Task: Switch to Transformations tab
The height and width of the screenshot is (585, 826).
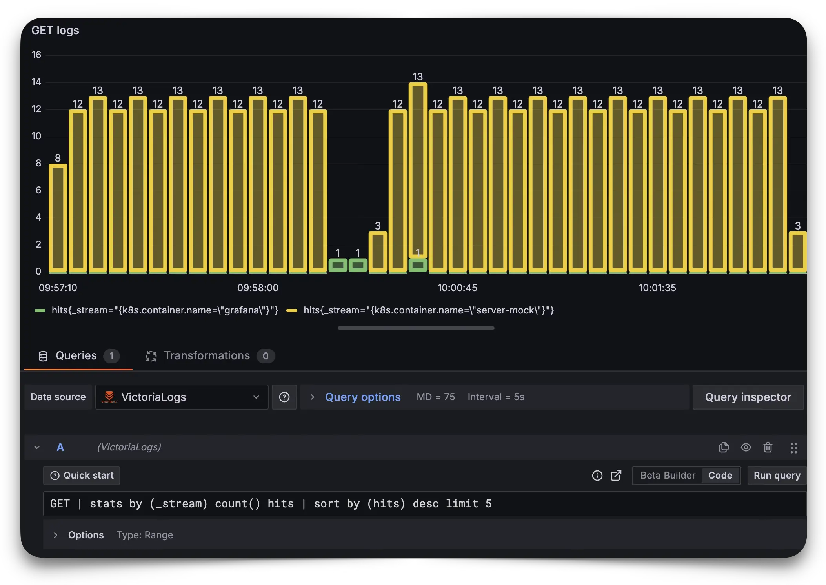Action: pyautogui.click(x=207, y=356)
